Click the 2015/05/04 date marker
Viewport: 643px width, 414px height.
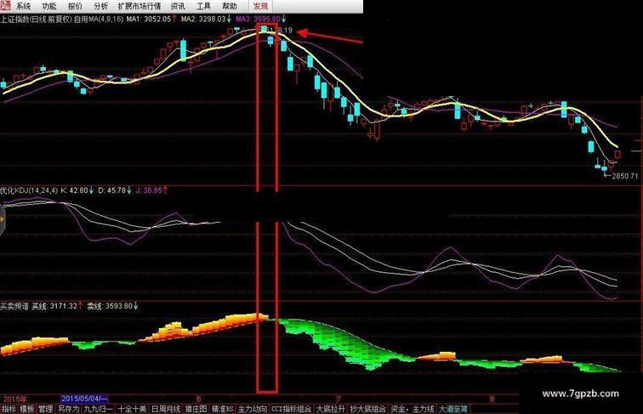click(84, 399)
